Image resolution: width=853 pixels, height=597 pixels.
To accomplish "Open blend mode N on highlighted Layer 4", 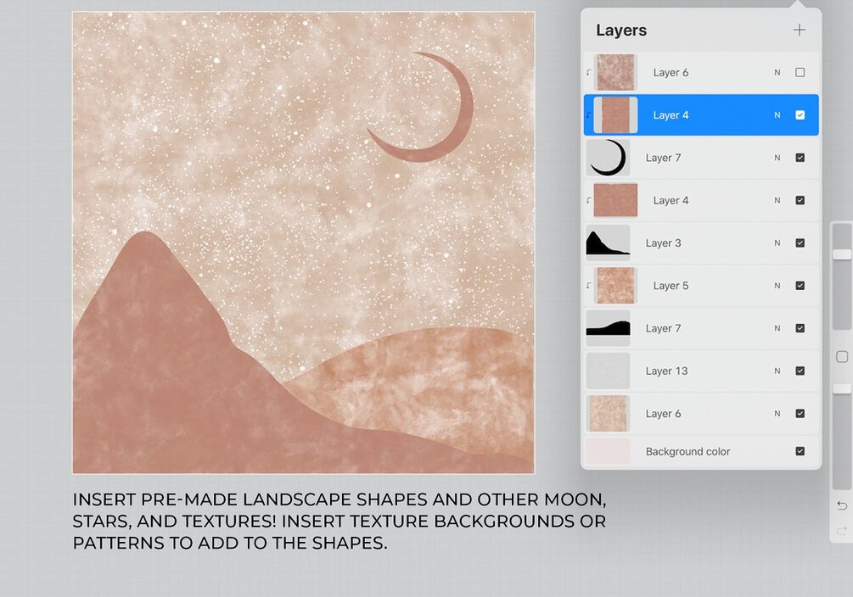I will [777, 114].
